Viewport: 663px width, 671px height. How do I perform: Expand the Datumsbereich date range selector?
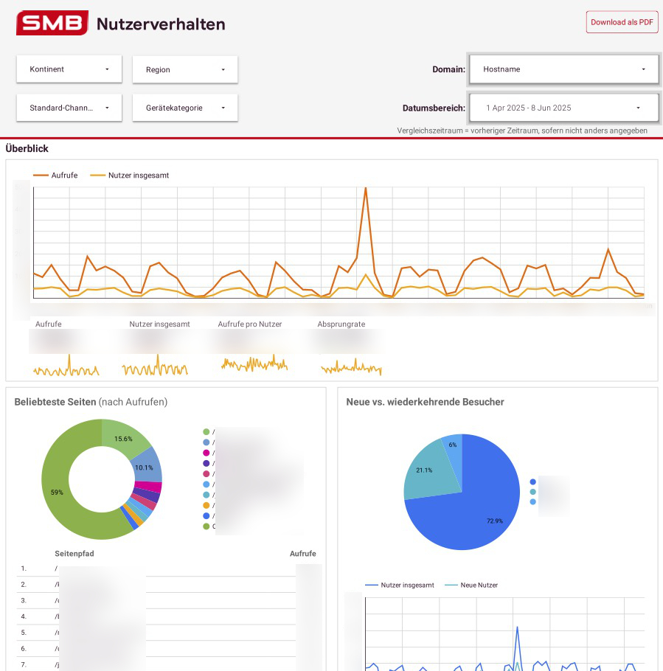pyautogui.click(x=563, y=107)
